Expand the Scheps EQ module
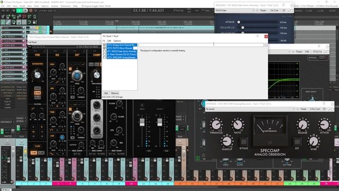339x191 pixels. pos(65,51)
